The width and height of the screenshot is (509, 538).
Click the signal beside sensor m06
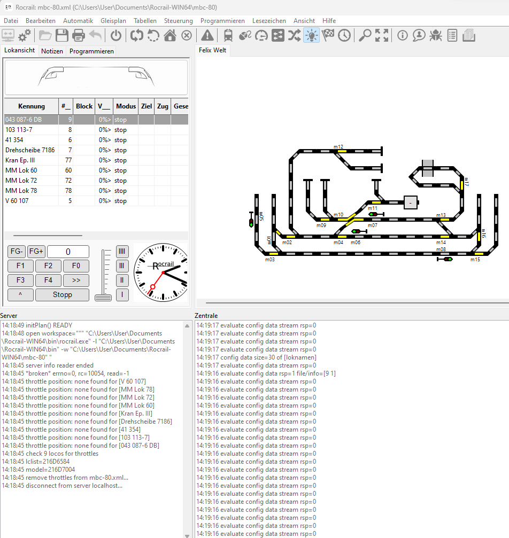coord(359,231)
